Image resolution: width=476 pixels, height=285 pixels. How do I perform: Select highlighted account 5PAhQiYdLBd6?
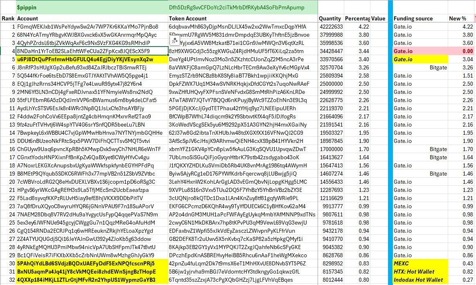coord(92,264)
